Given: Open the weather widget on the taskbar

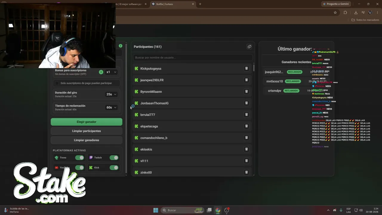Looking at the screenshot, I should pyautogui.click(x=16, y=210).
